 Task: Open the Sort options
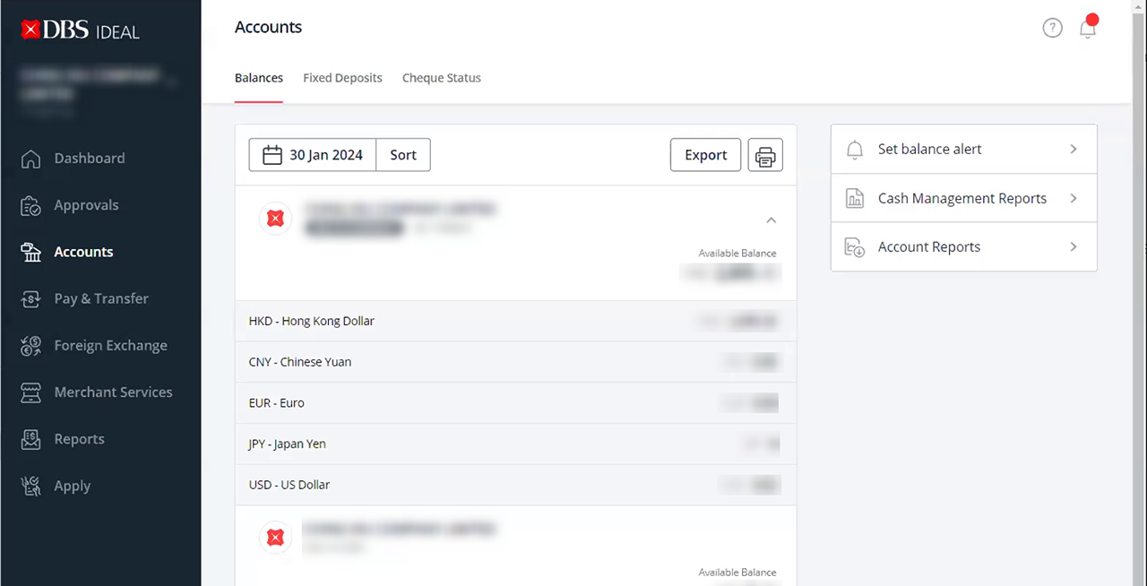pos(403,155)
